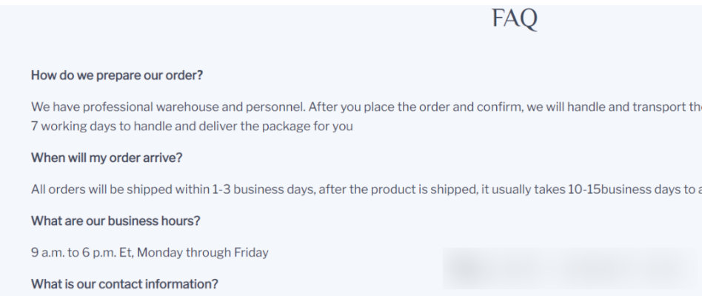
Task: Click the FAQ page heading
Action: tap(515, 19)
